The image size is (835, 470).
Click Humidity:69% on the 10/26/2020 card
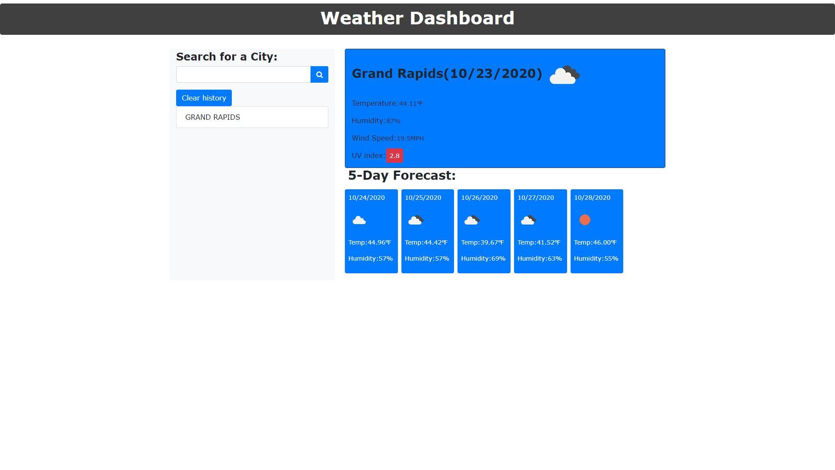tap(483, 258)
